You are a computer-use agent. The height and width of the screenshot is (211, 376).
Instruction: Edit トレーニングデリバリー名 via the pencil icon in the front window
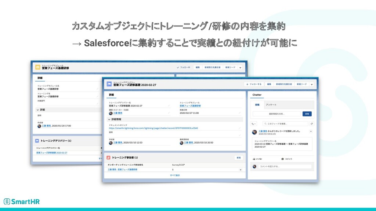[169, 105]
